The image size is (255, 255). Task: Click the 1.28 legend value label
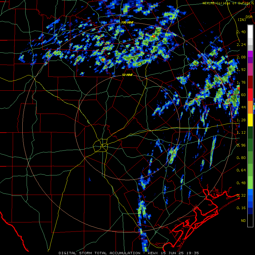241,120
